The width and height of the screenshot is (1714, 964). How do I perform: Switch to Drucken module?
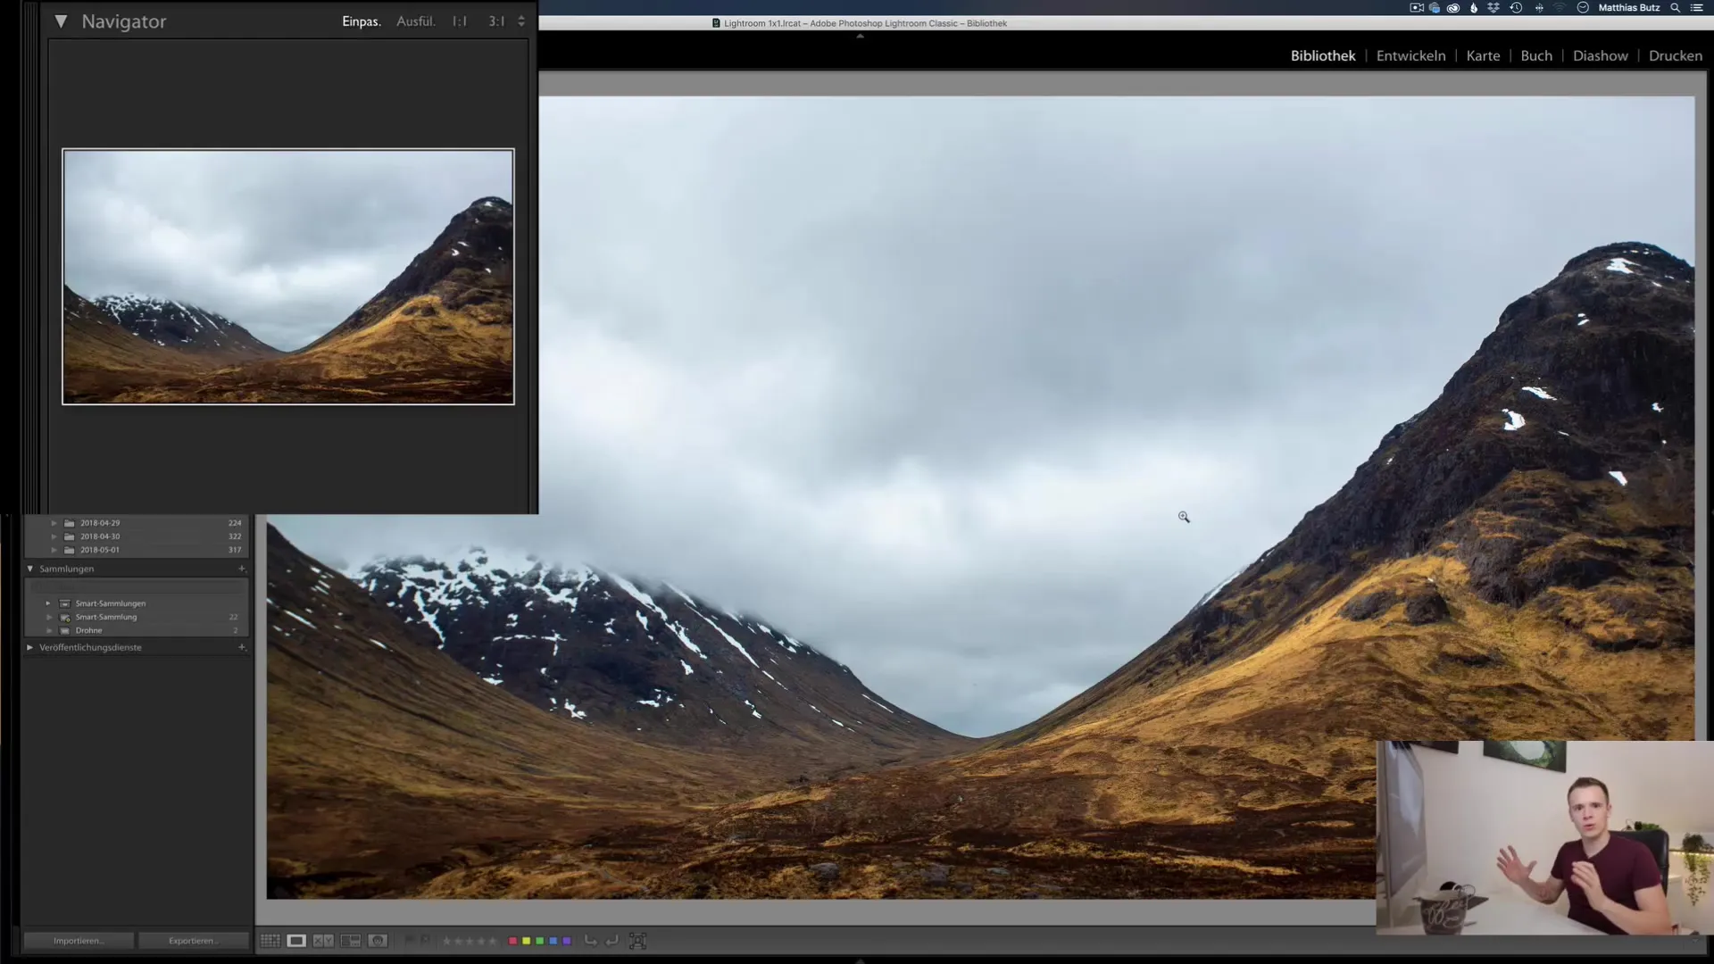(x=1676, y=55)
